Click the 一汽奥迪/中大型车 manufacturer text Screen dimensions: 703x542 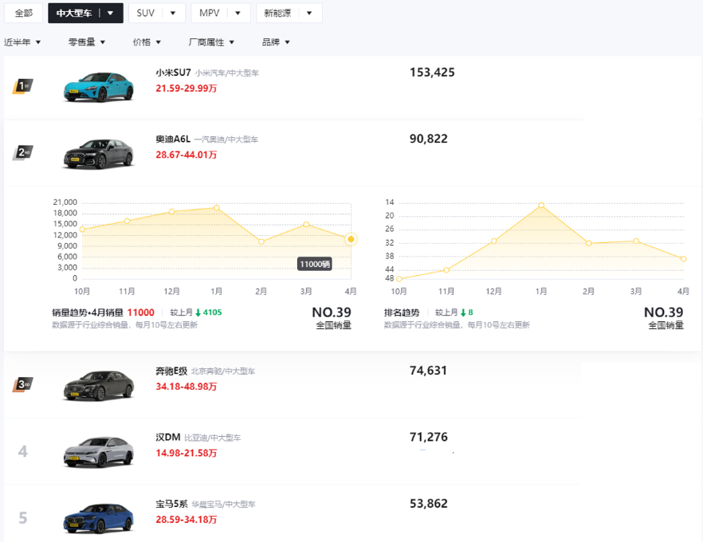[226, 139]
